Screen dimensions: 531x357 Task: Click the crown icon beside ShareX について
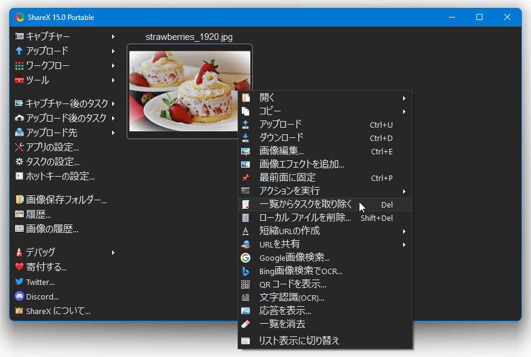click(19, 310)
